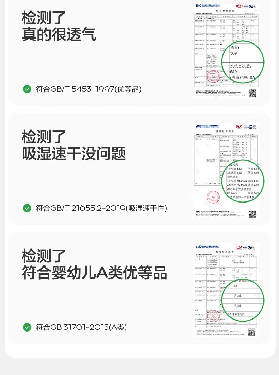Click heading 符合婴幼儿A类优等品
279x375 pixels.
click(94, 273)
